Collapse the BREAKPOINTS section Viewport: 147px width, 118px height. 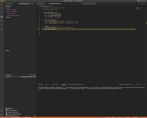(9, 108)
